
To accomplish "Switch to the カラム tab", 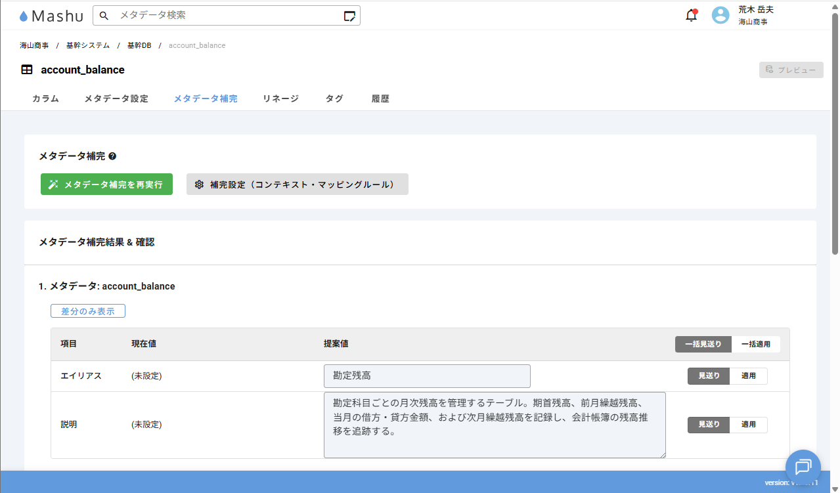I will point(45,98).
